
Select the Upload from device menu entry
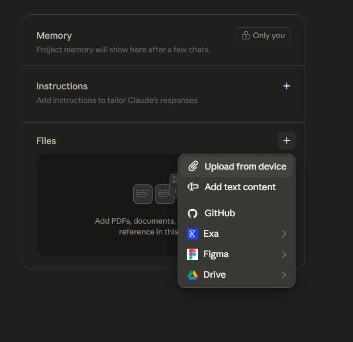click(237, 167)
